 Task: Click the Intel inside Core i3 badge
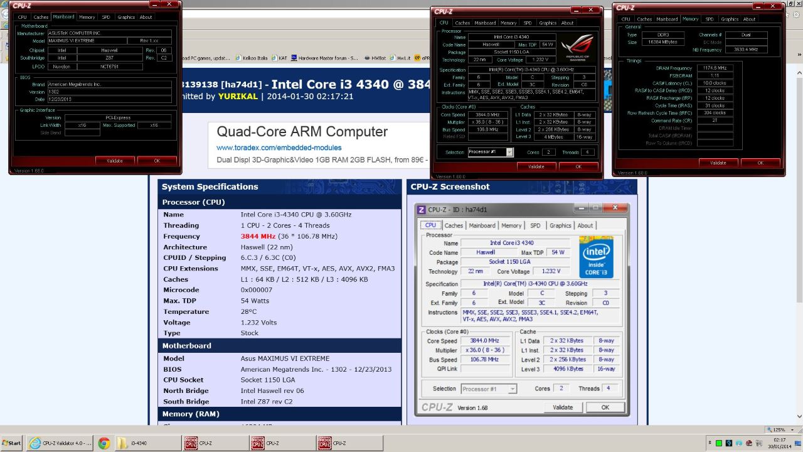[596, 257]
